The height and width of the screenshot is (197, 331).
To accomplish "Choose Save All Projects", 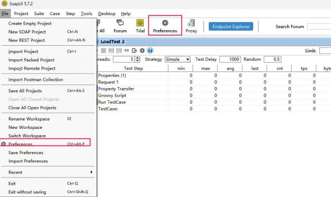I will point(48,90).
